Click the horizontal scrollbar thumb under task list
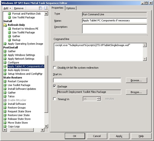 22,130
